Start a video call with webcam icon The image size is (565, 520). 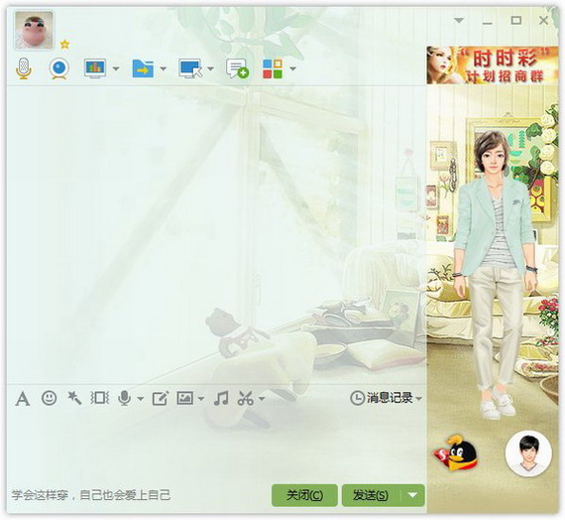(x=59, y=68)
